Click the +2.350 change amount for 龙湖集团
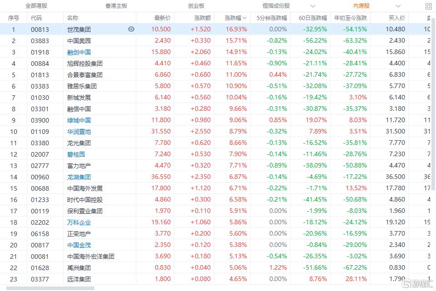Screen dimensions: 436x291 click(x=201, y=177)
